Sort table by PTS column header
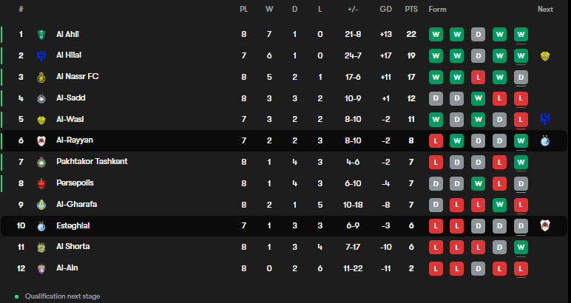The width and height of the screenshot is (571, 303). 411,10
